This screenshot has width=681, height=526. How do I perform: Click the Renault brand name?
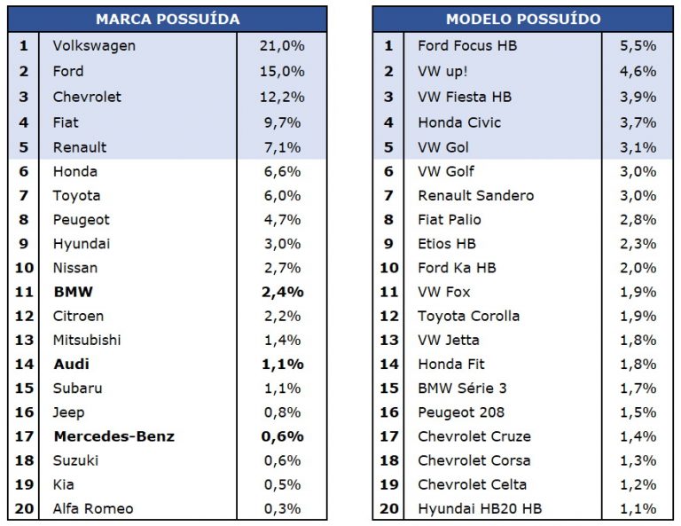click(x=80, y=146)
